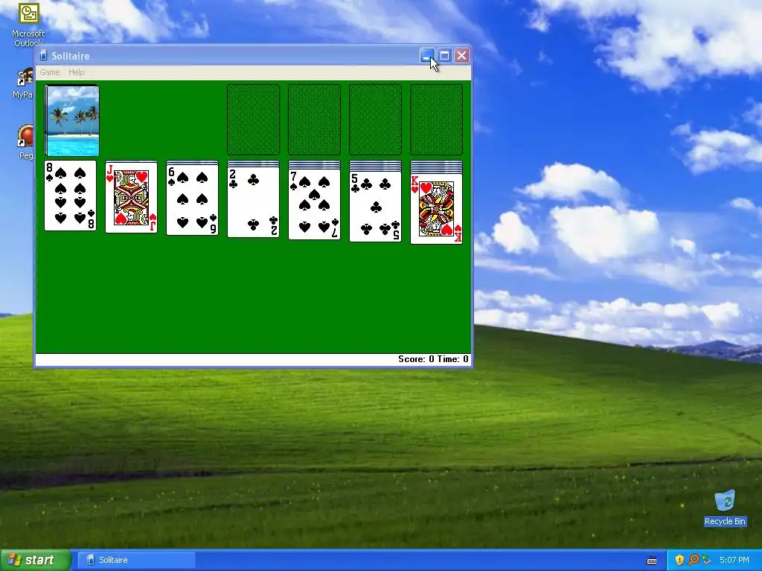The image size is (762, 571).
Task: Select the Peg desktop shortcut icon
Action: pos(25,142)
